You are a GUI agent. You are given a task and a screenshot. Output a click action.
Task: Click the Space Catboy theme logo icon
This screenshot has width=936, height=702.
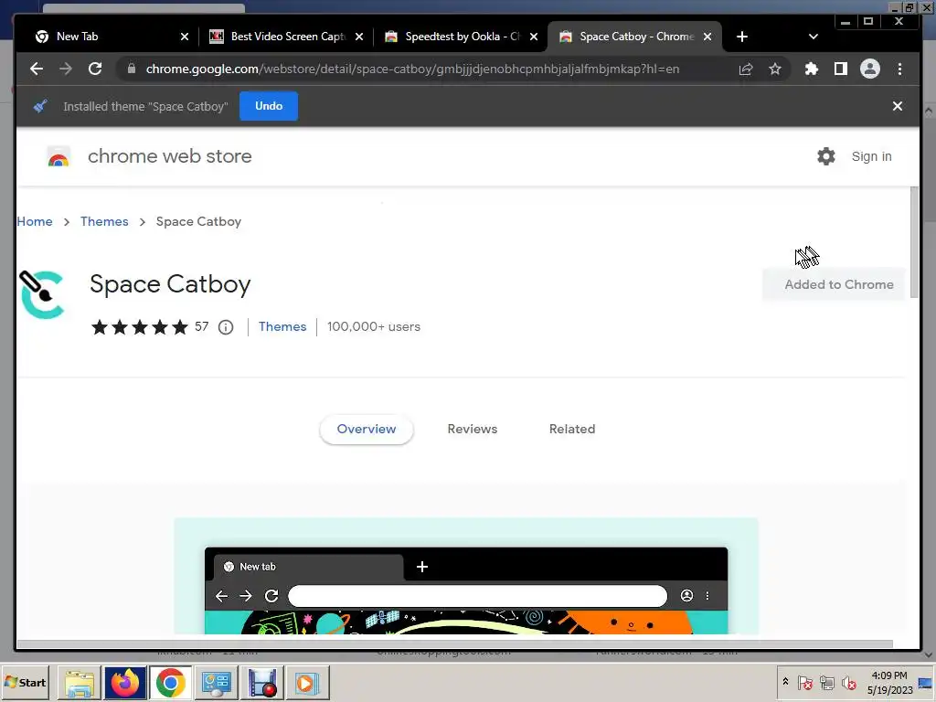(x=41, y=294)
